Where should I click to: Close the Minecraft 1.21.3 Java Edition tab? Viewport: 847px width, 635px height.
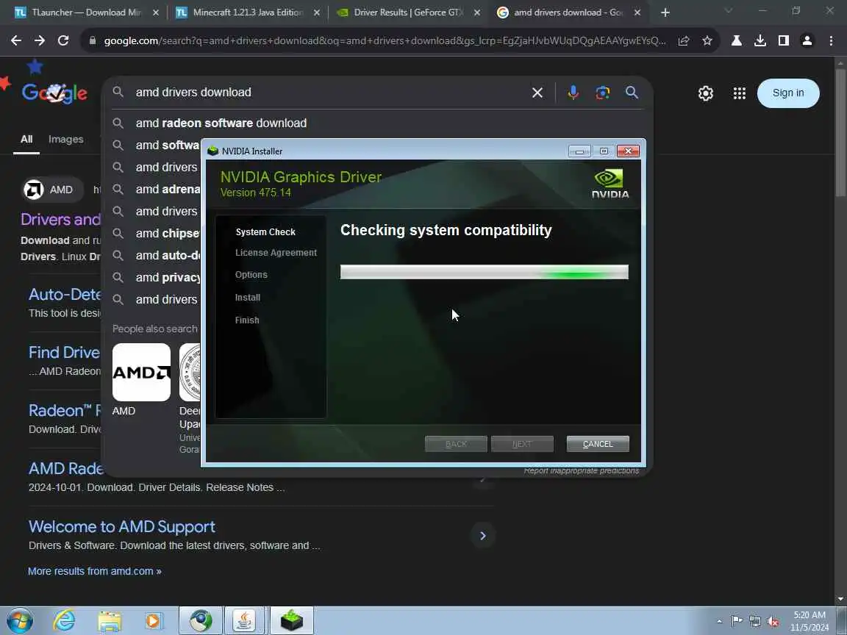(x=317, y=12)
